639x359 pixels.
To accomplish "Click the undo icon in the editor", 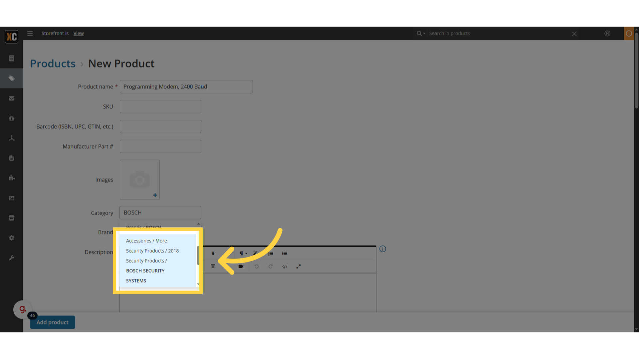I will click(257, 267).
